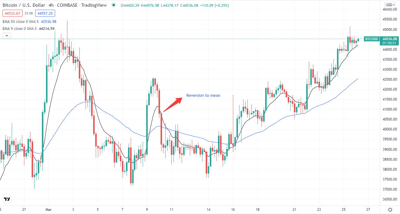The width and height of the screenshot is (400, 214).
Task: Click date label 14 on the time axis
Action: [x=208, y=210]
